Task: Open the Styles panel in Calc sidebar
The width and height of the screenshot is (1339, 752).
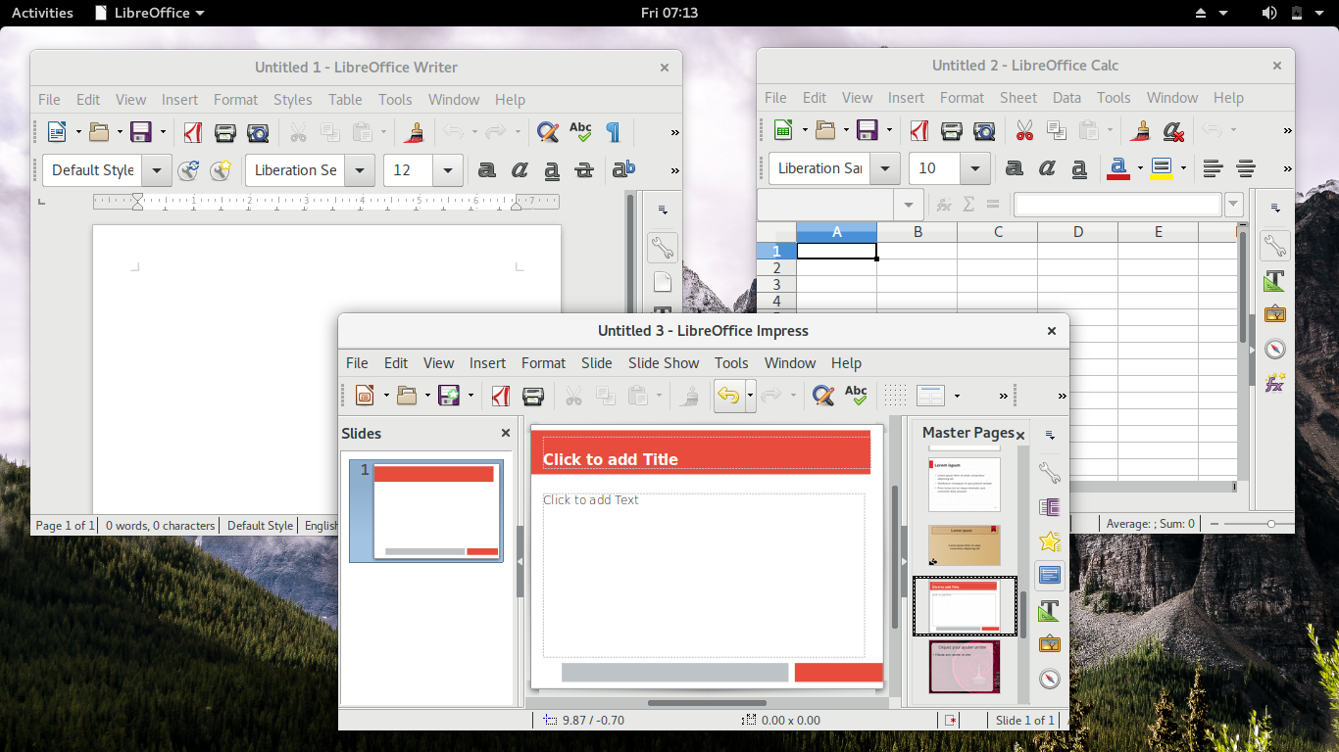Action: [x=1274, y=281]
